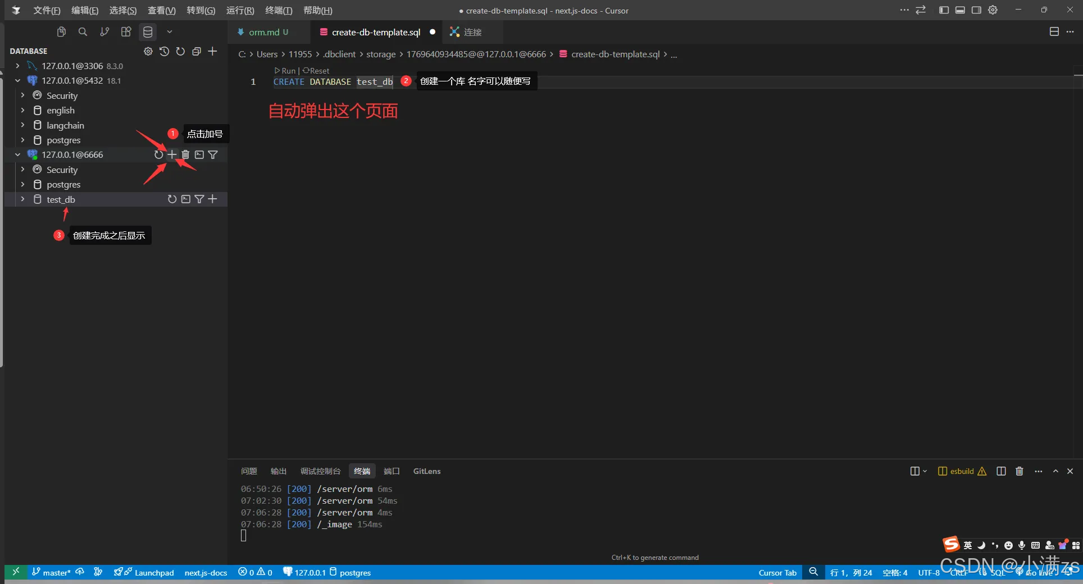Collapse the 127.0.0.1@6666 connection
Image resolution: width=1083 pixels, height=584 pixels.
tap(17, 154)
